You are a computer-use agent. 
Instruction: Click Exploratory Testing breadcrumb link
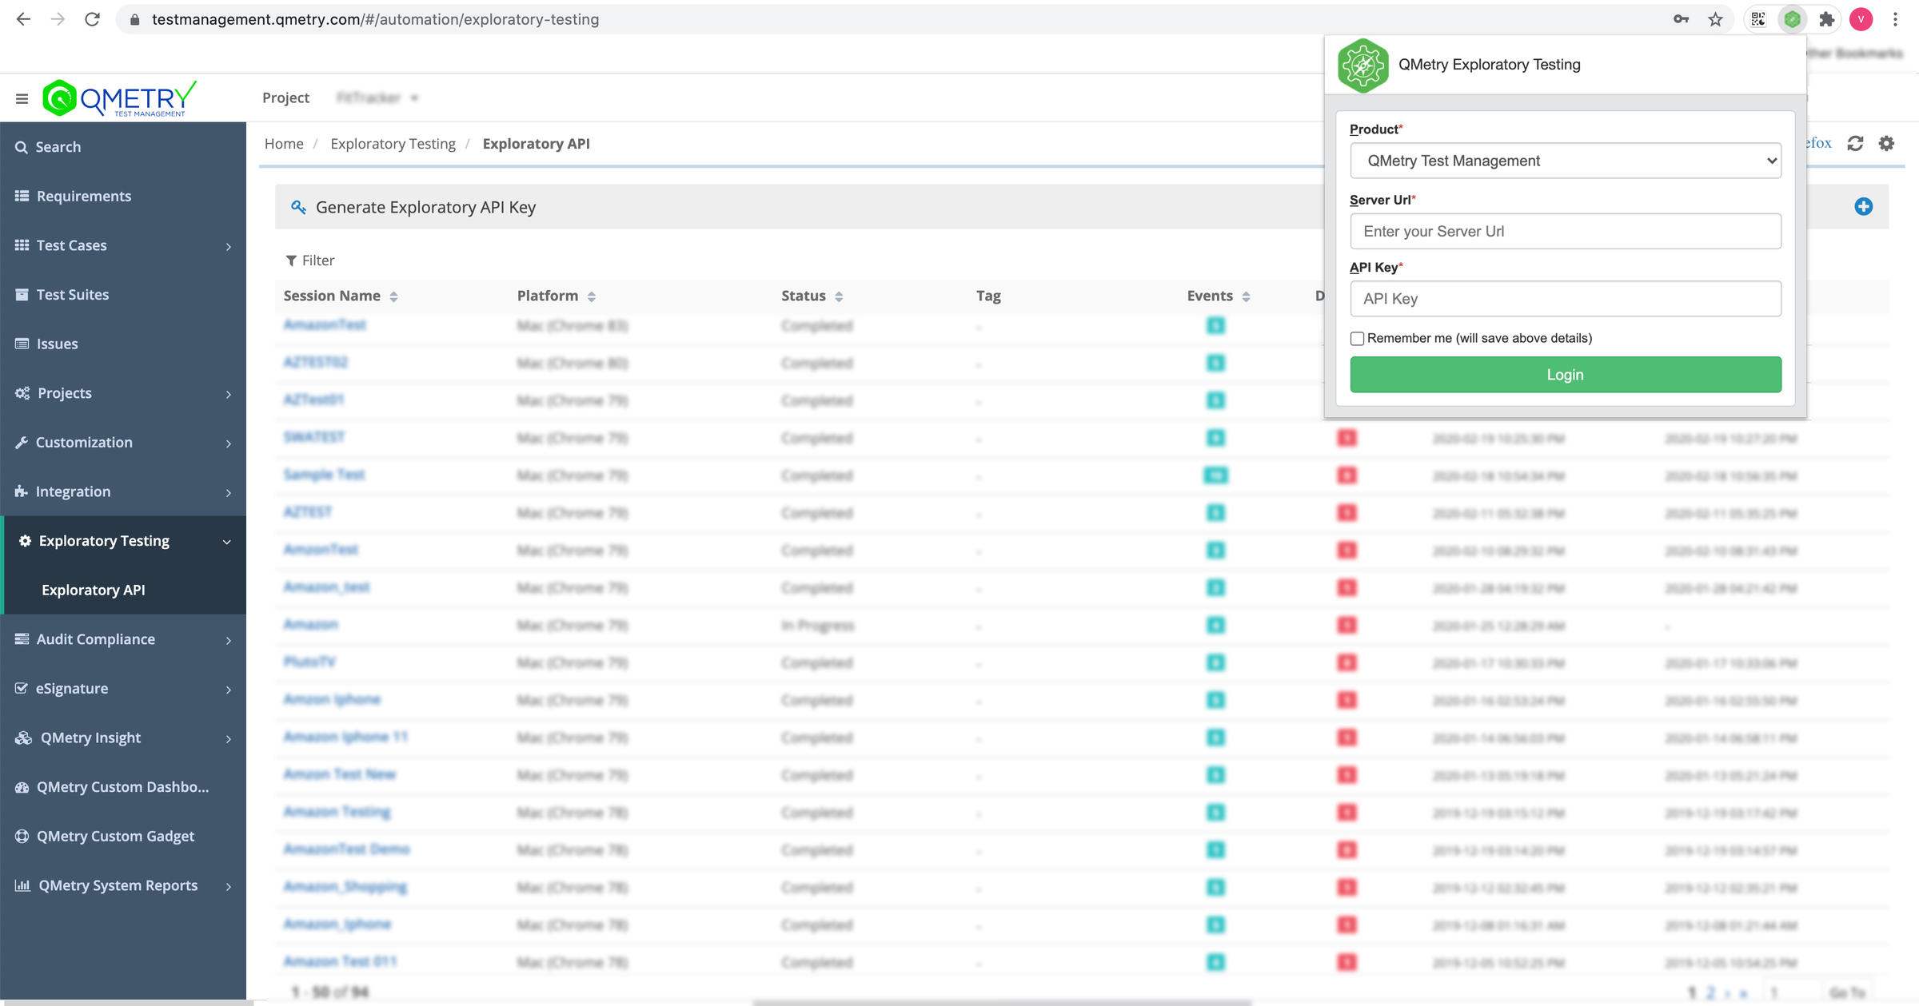pyautogui.click(x=393, y=144)
